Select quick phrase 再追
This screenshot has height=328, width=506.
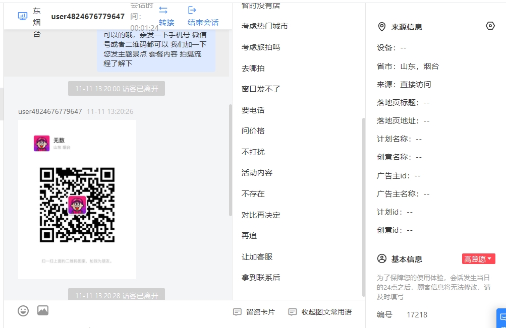(249, 235)
